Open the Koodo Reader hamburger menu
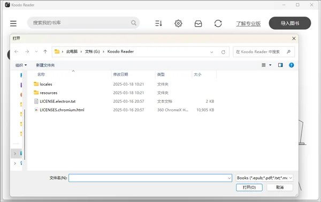 tap(13, 24)
